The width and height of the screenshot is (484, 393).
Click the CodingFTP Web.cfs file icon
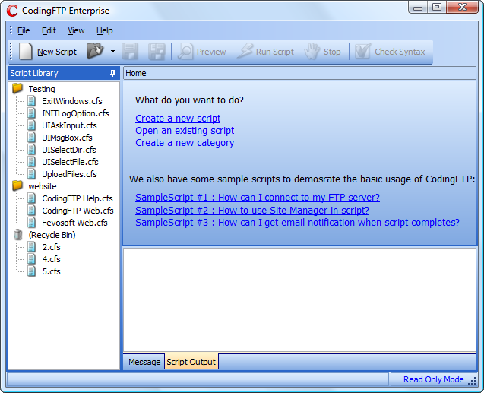point(31,211)
